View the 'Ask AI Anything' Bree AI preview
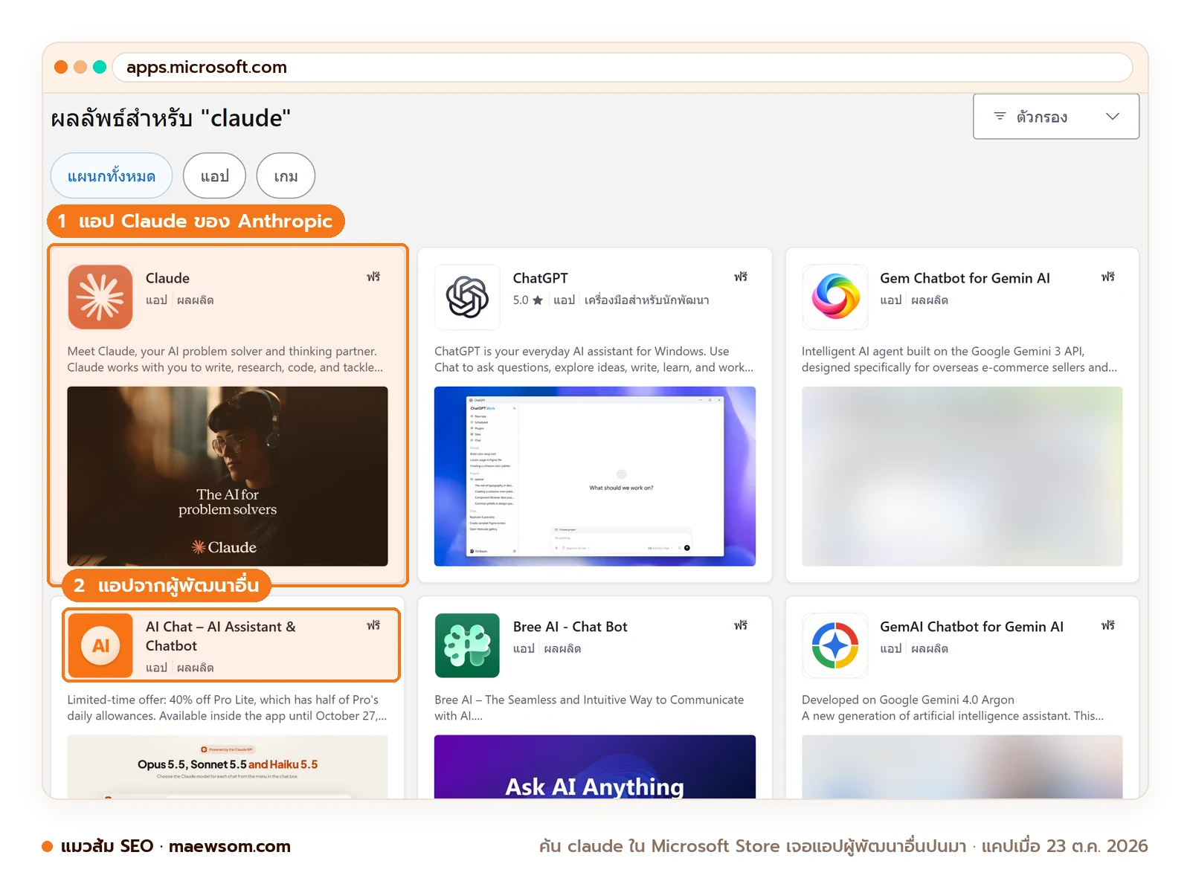 (x=595, y=767)
